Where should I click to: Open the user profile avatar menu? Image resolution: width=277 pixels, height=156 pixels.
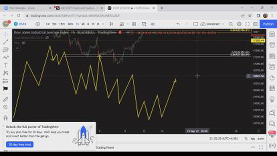(x=6, y=24)
